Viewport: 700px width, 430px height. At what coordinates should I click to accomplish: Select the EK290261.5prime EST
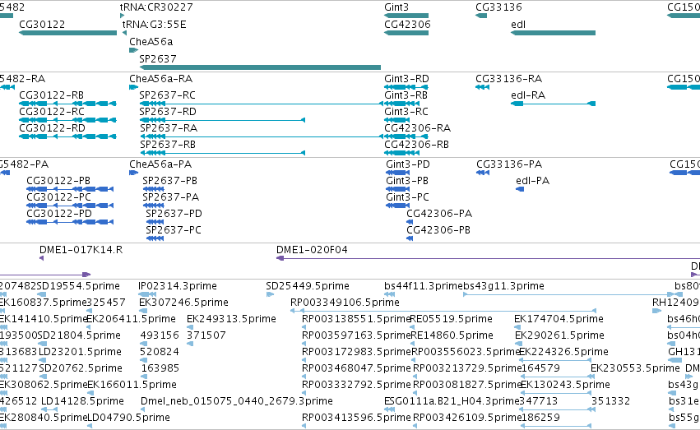pos(519,344)
